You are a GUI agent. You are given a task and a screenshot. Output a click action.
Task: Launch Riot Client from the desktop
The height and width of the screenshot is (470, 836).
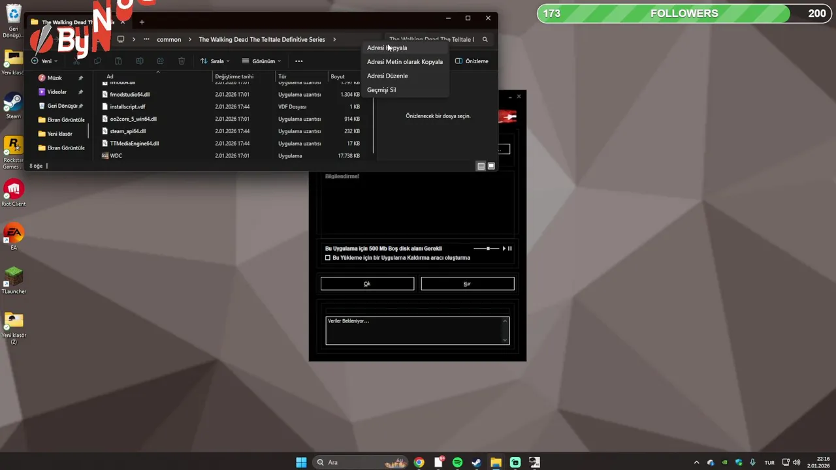pyautogui.click(x=13, y=193)
